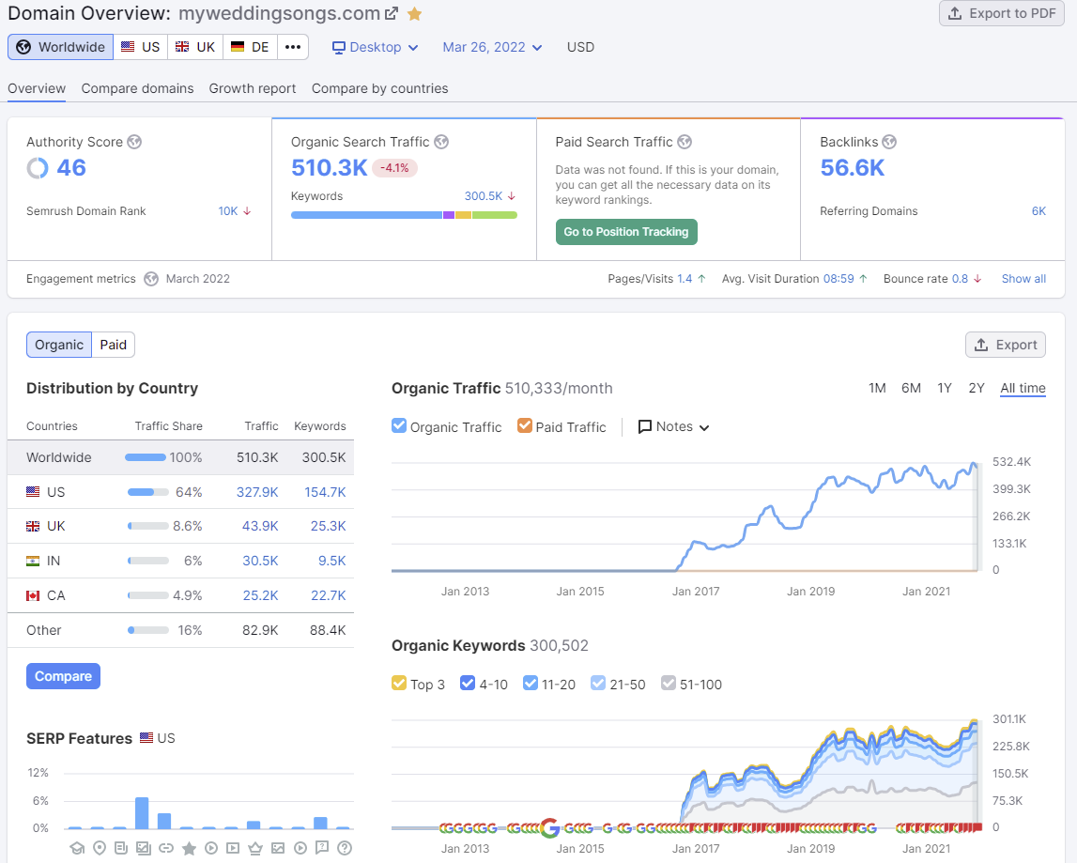Viewport: 1077px width, 863px height.
Task: Toggle the 21-50 positions checkbox
Action: pos(598,683)
